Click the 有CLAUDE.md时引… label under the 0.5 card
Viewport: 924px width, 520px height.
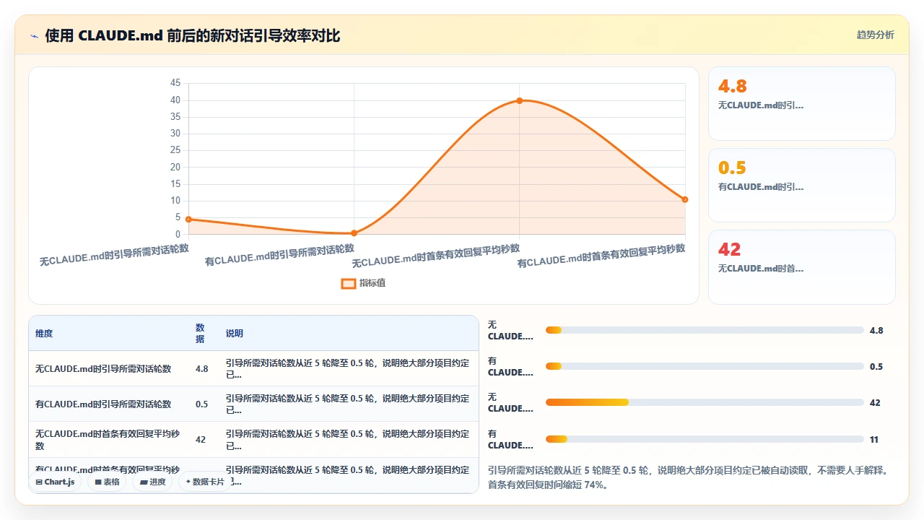pos(761,187)
